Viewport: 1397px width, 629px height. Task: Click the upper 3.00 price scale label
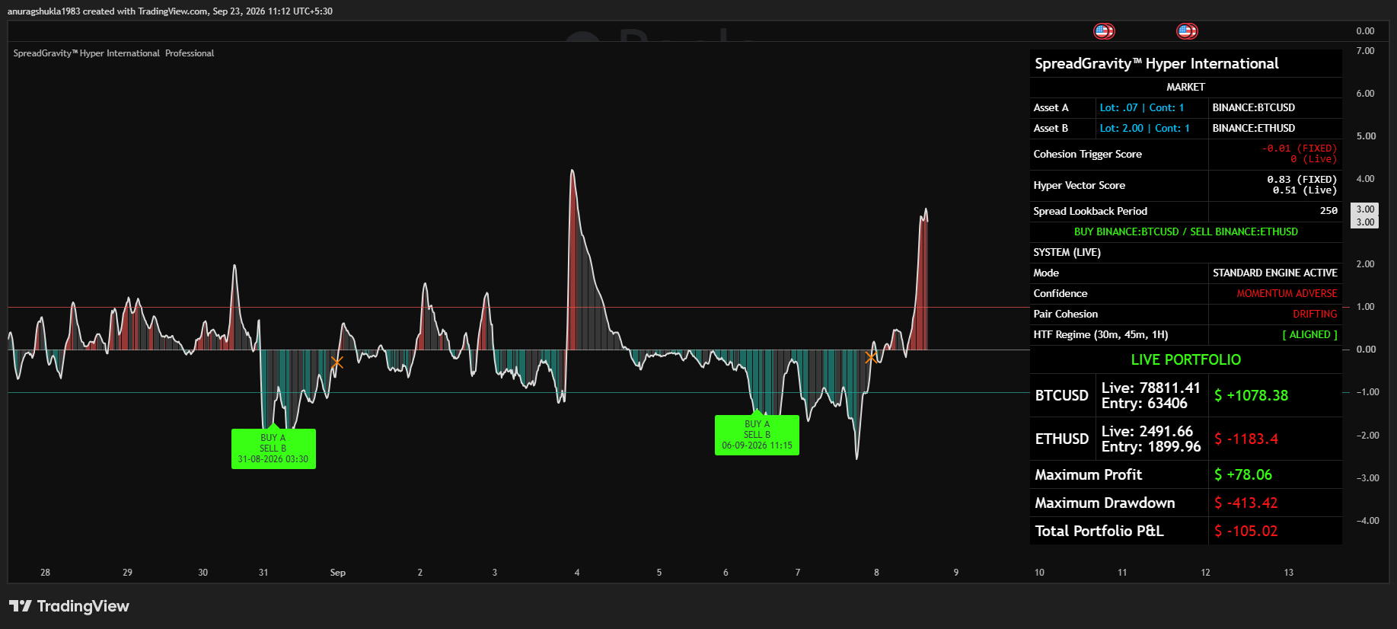1364,209
